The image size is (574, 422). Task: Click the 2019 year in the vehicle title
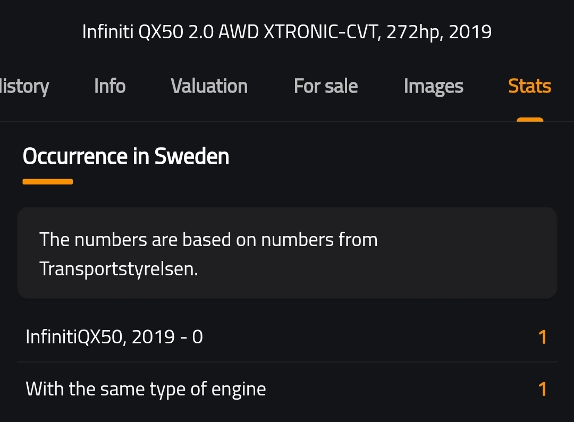[470, 32]
